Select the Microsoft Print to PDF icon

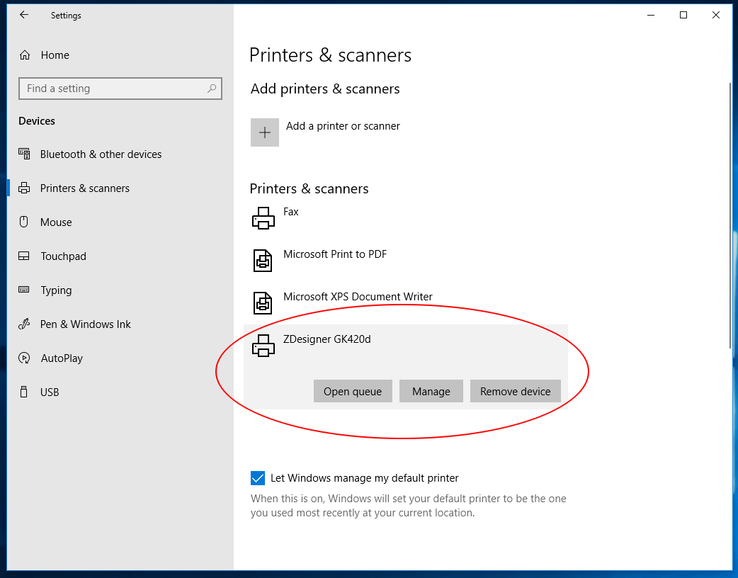[263, 260]
